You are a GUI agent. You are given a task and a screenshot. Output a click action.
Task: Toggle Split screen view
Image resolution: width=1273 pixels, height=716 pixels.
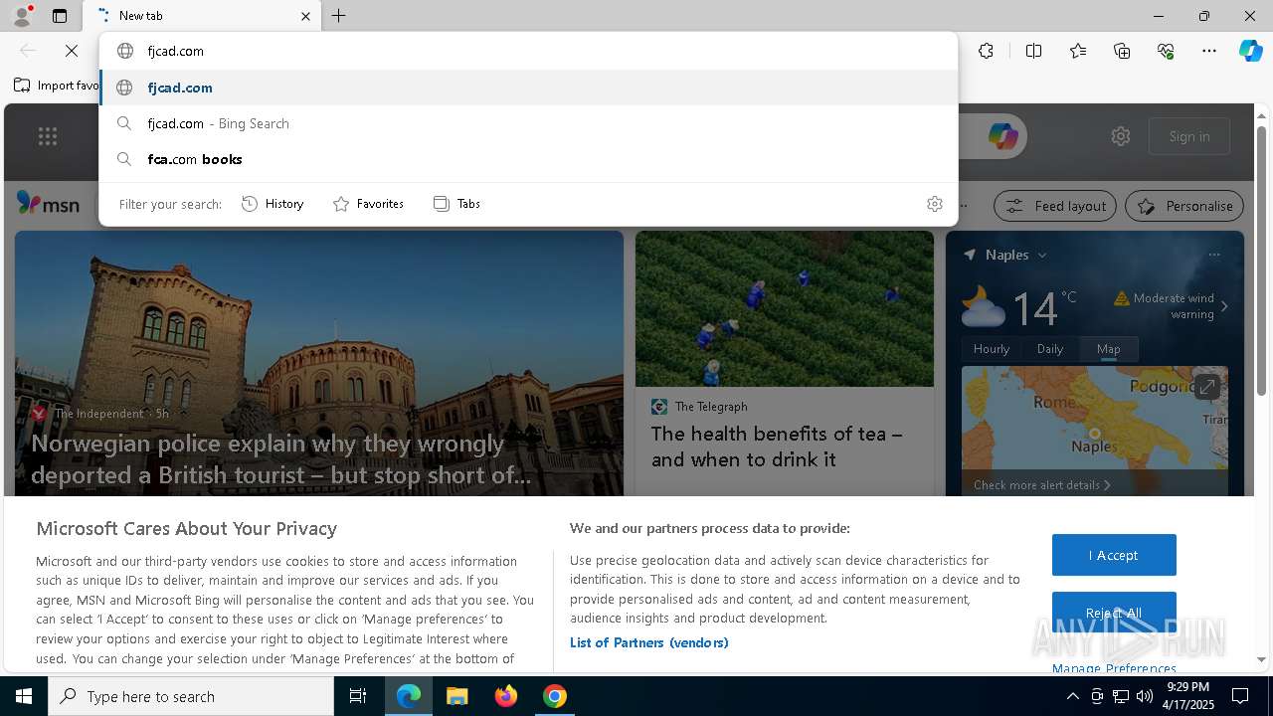click(x=1033, y=51)
